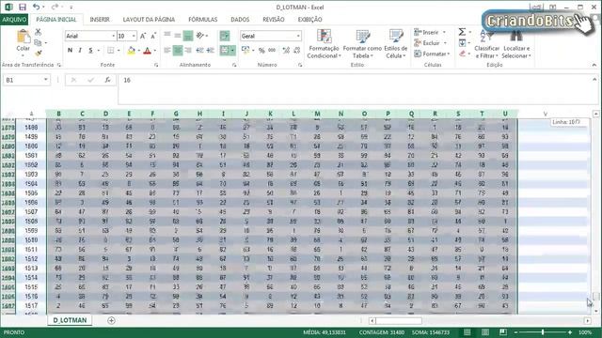Click the AutoSum sigma icon

(462, 32)
